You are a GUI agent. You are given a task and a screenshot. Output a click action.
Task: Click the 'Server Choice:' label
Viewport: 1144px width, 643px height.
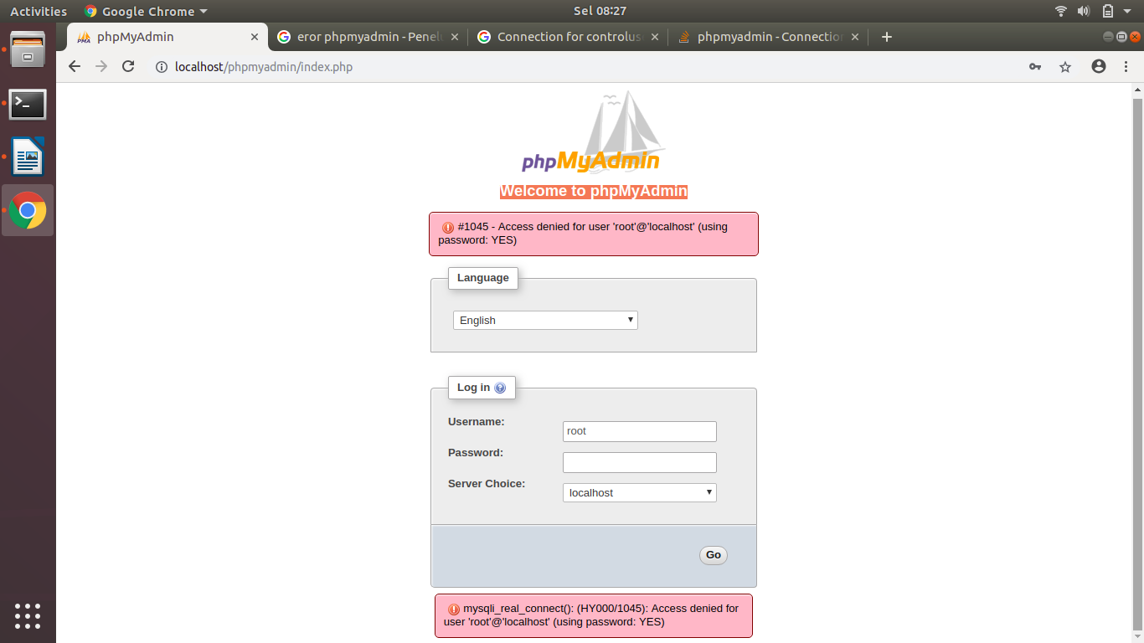coord(487,484)
